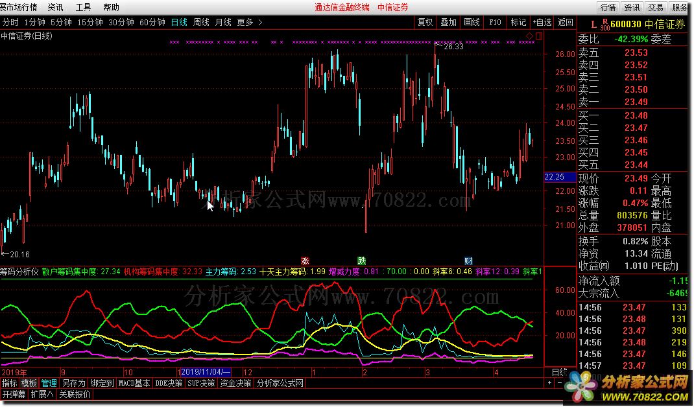Click the 复权 toolbar button
Viewport: 694px width, 407px height.
point(425,22)
